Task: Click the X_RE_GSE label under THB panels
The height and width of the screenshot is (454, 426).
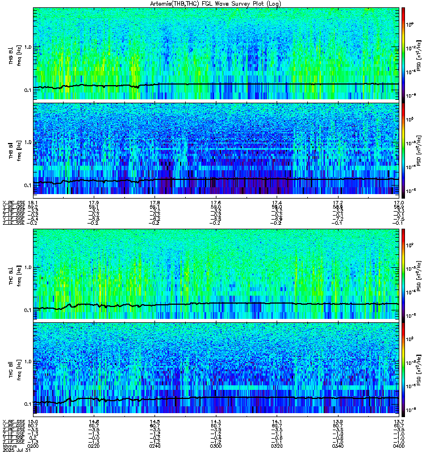Action: point(14,203)
